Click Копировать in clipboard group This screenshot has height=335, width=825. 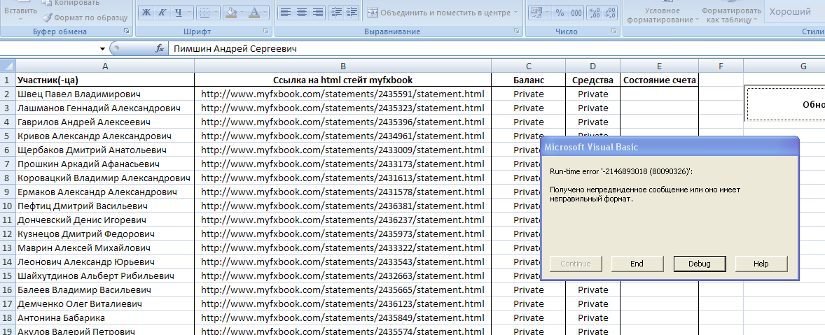[70, 3]
